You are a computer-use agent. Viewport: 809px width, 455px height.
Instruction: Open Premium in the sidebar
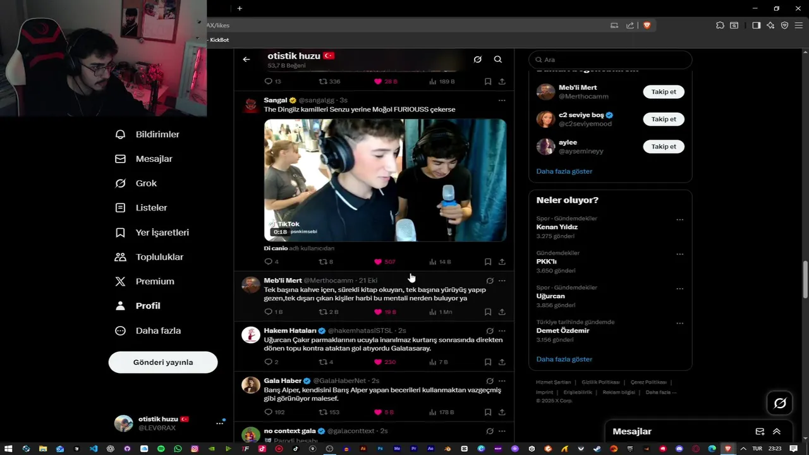144,281
